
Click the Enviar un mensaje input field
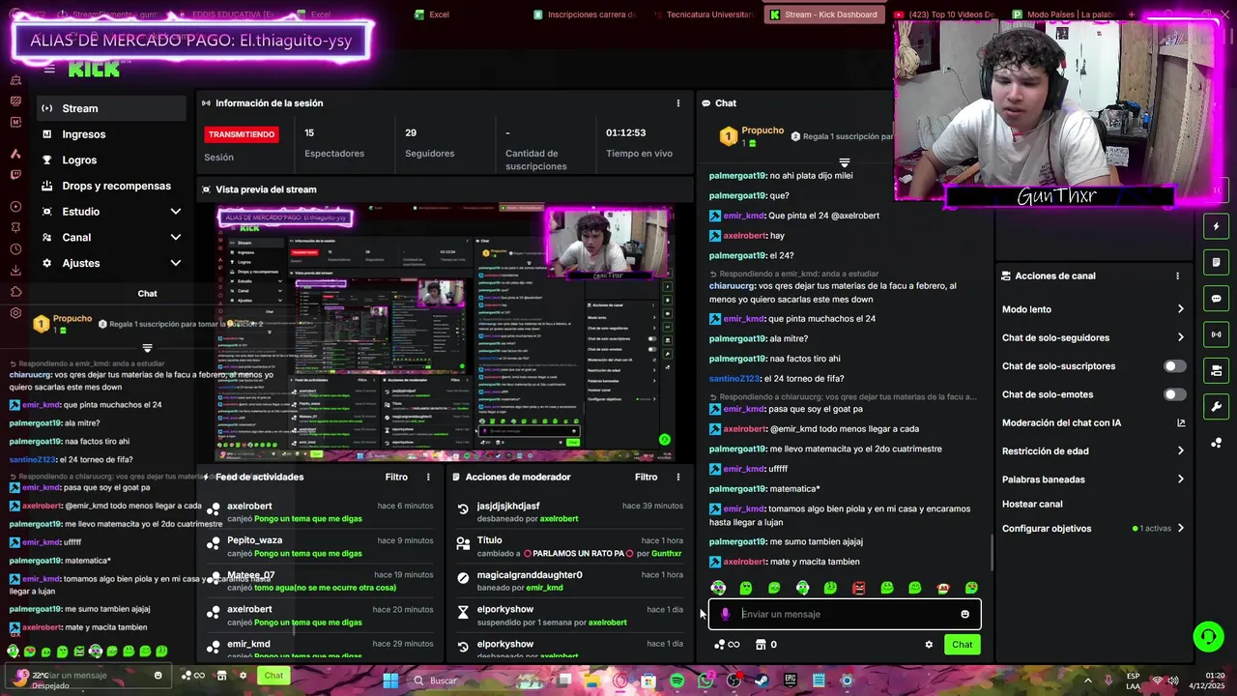click(846, 614)
